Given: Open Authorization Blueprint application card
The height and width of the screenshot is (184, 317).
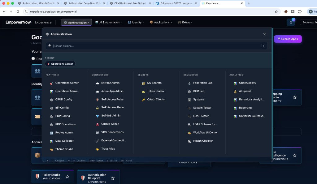Looking at the screenshot, I should coord(98,177).
